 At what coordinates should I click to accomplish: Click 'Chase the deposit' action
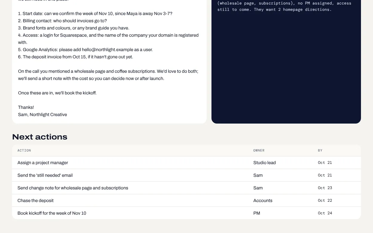pyautogui.click(x=35, y=201)
